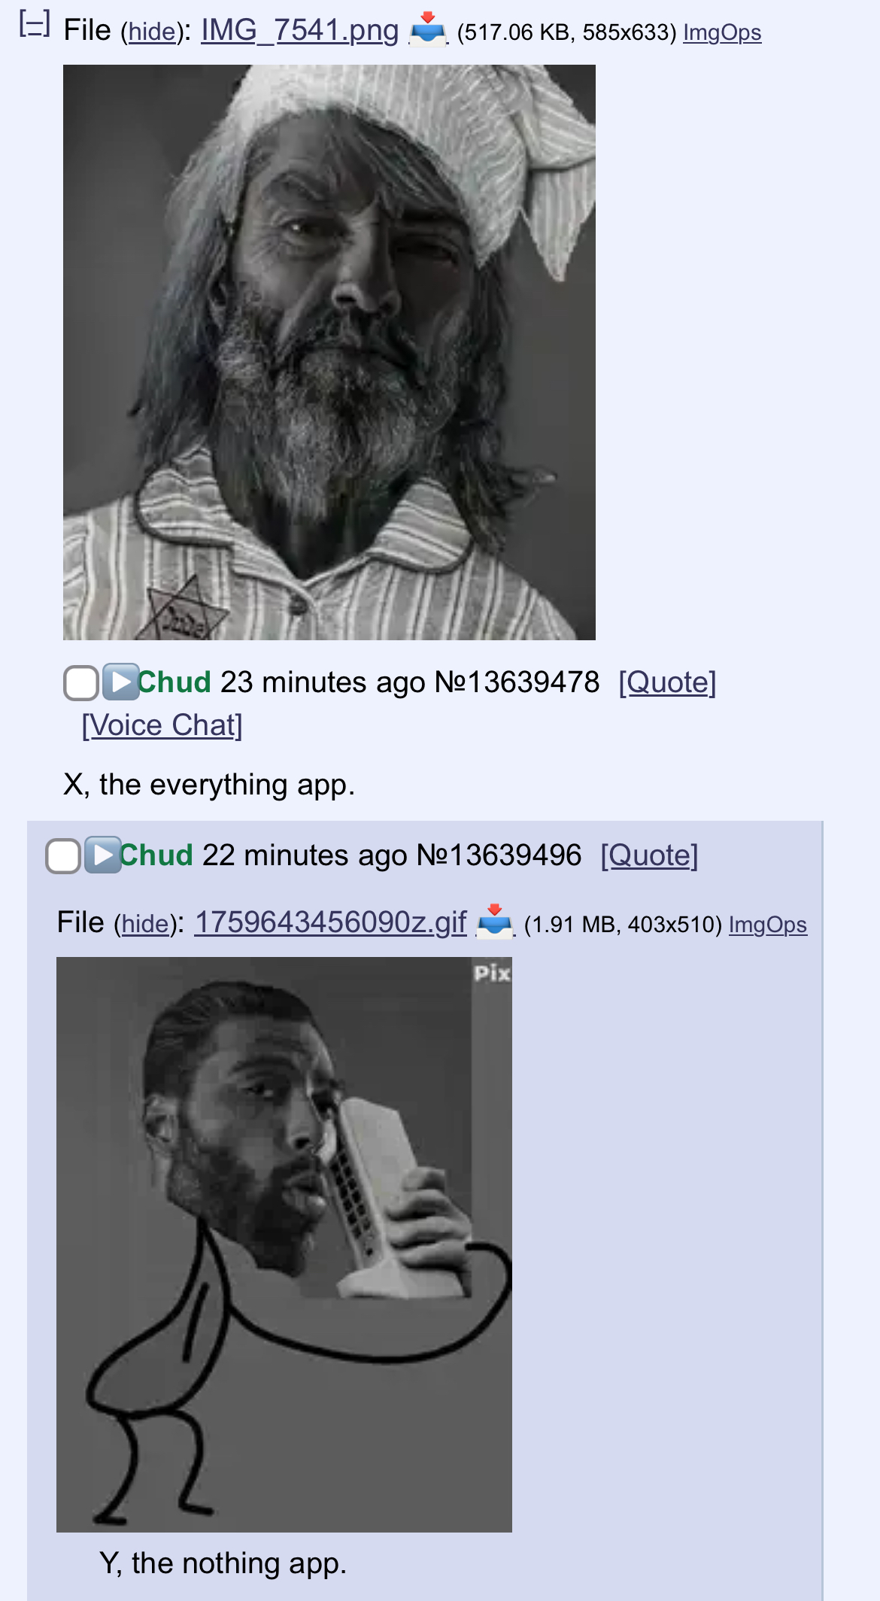The width and height of the screenshot is (880, 1601).
Task: Open ImgOps for the gif file
Action: click(768, 925)
